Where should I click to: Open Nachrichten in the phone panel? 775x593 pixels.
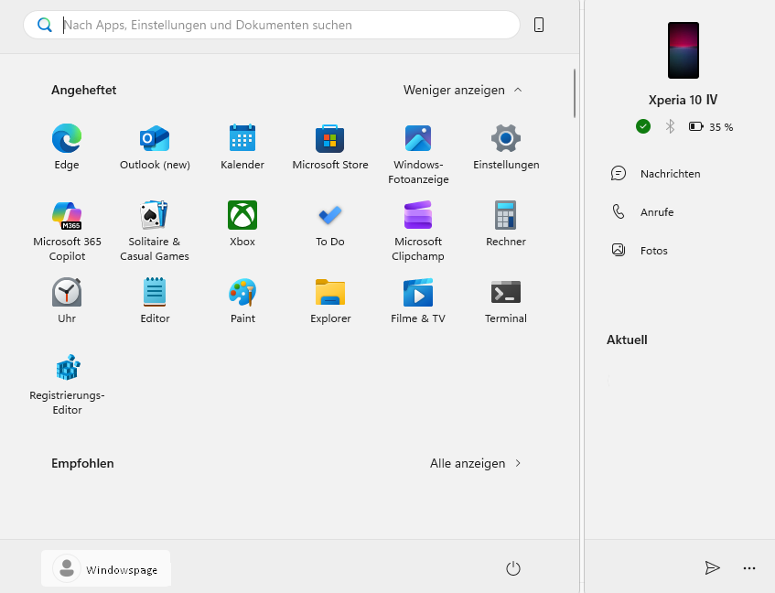[670, 174]
